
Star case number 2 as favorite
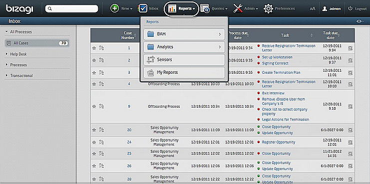tap(94, 60)
